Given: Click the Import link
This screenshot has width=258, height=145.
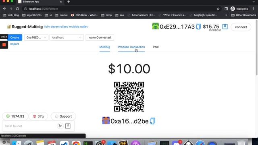Looking at the screenshot, I should pyautogui.click(x=15, y=44).
